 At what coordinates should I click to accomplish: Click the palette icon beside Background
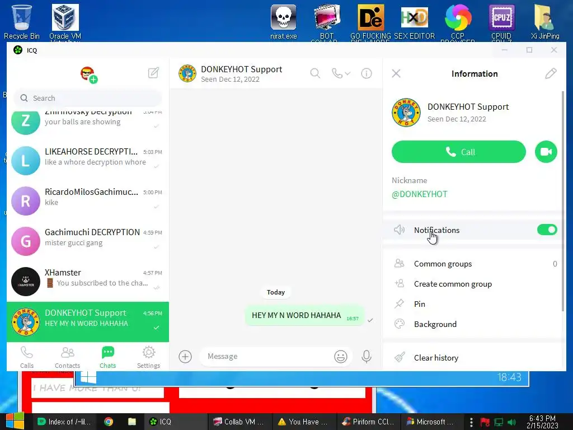pyautogui.click(x=400, y=324)
